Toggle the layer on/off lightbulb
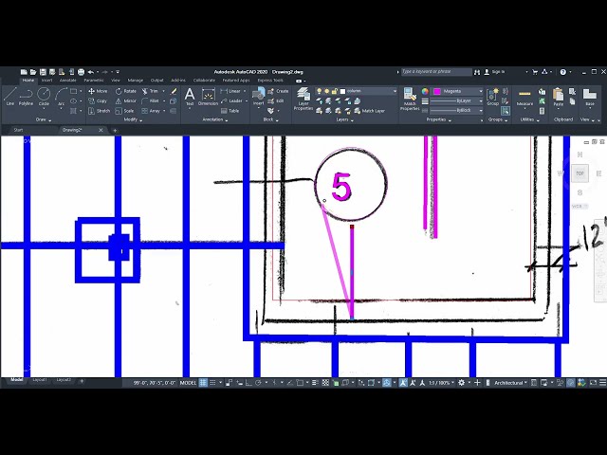Viewport: 607px width, 455px height. (319, 91)
